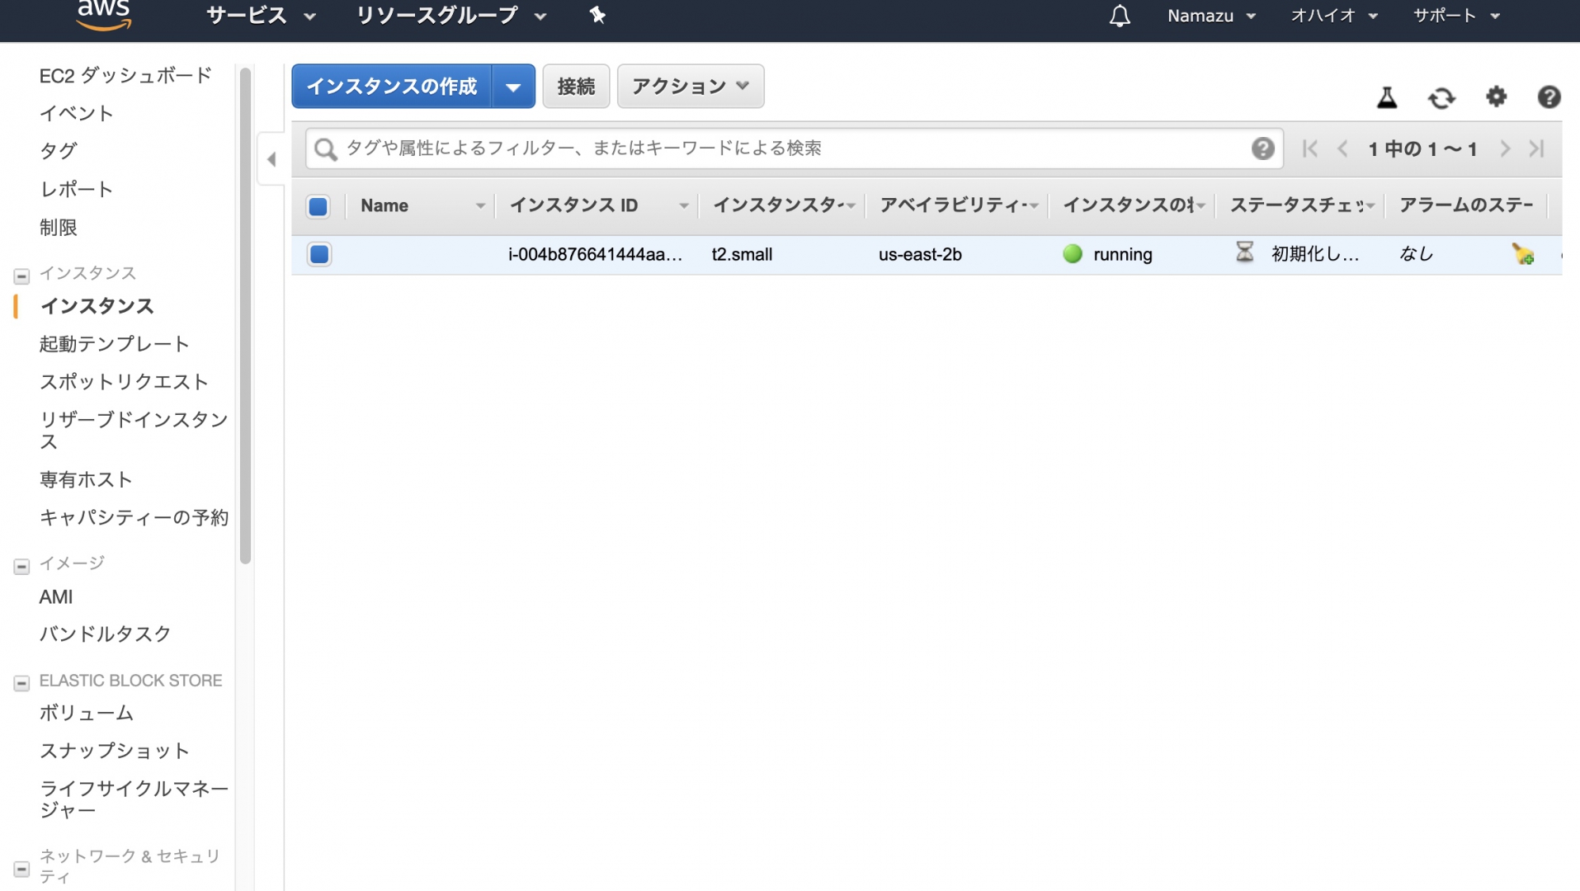The image size is (1580, 891).
Task: Click the help question mark icon in toolbar
Action: 1548,97
